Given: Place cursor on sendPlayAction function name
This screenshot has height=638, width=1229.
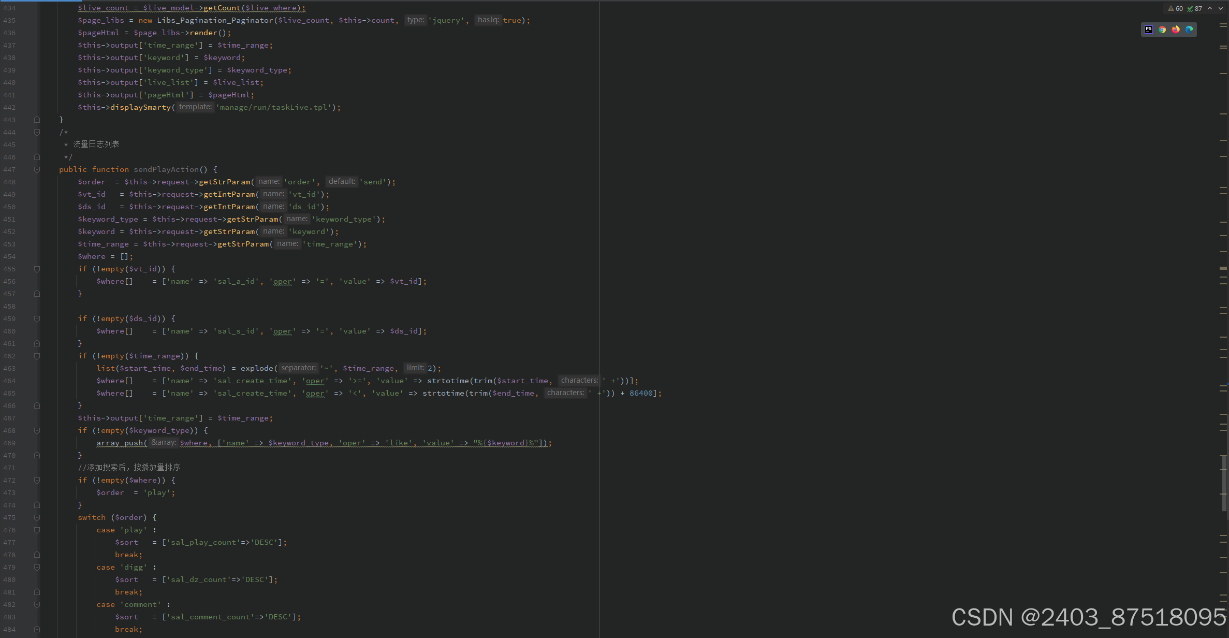Looking at the screenshot, I should [x=166, y=169].
